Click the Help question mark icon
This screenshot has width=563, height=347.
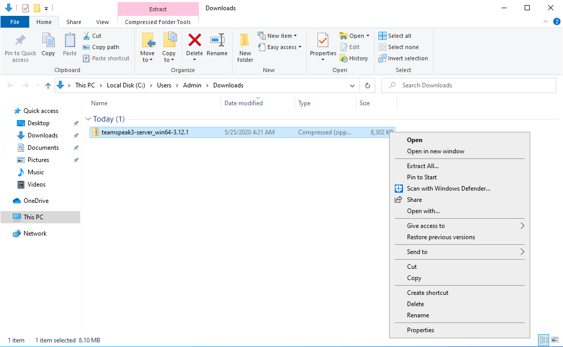(556, 21)
